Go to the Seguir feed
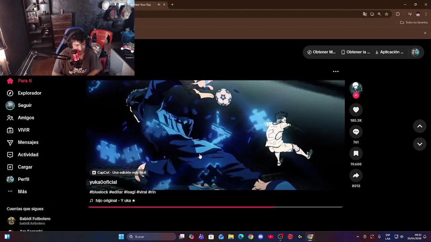The height and width of the screenshot is (242, 431). pos(19,106)
